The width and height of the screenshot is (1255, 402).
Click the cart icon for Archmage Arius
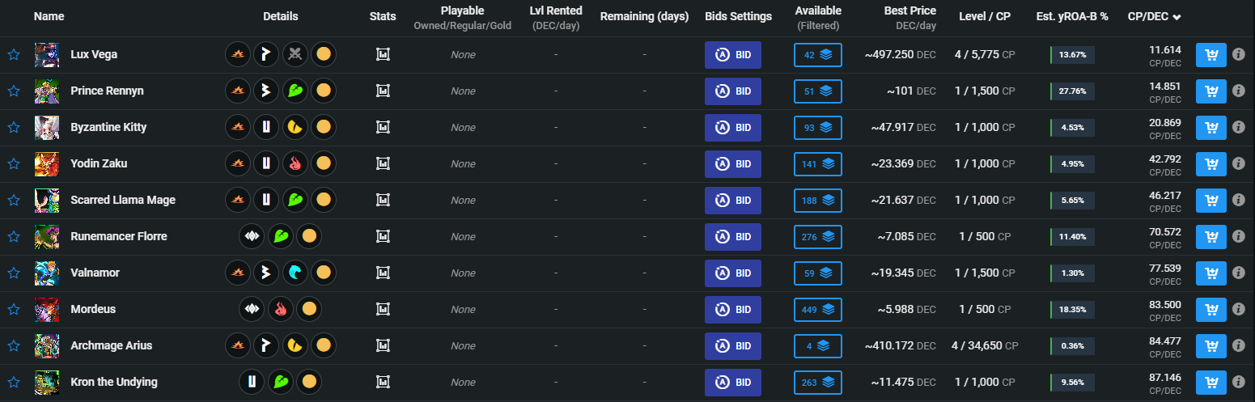pos(1211,346)
